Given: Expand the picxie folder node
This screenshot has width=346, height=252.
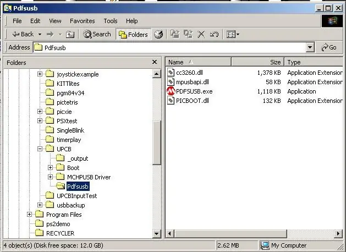Looking at the screenshot, I should click(x=40, y=112).
